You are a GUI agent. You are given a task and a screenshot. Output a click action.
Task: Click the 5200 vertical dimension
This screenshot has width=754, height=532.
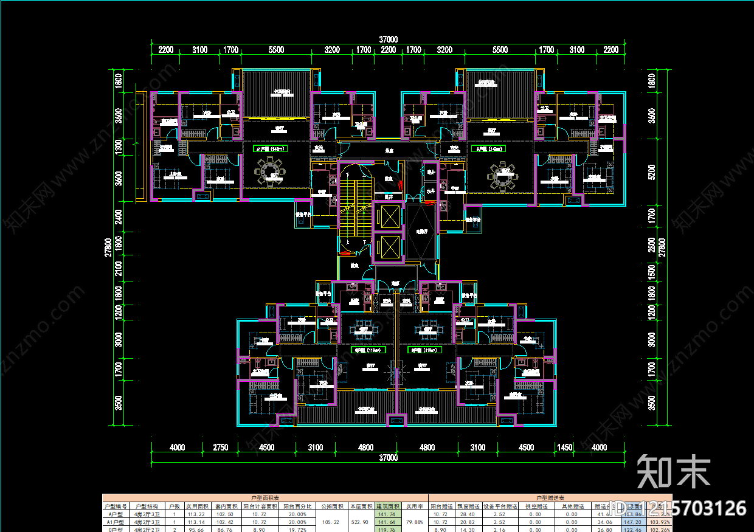pos(652,173)
